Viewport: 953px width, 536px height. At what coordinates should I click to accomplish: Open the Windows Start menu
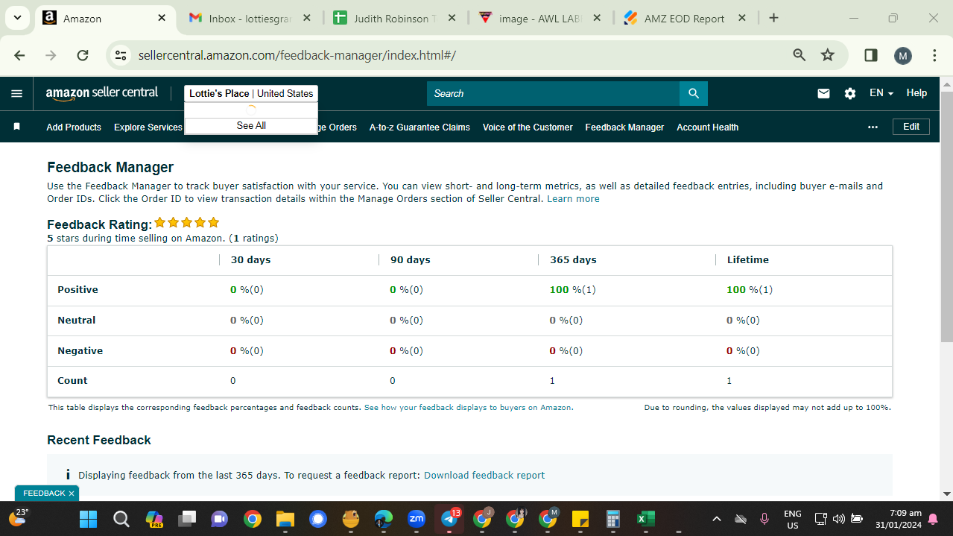[x=88, y=519]
